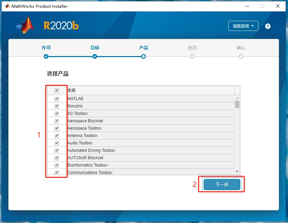Click the product list scroll down arrow
Viewport: 288px width, 223px height.
(237, 172)
